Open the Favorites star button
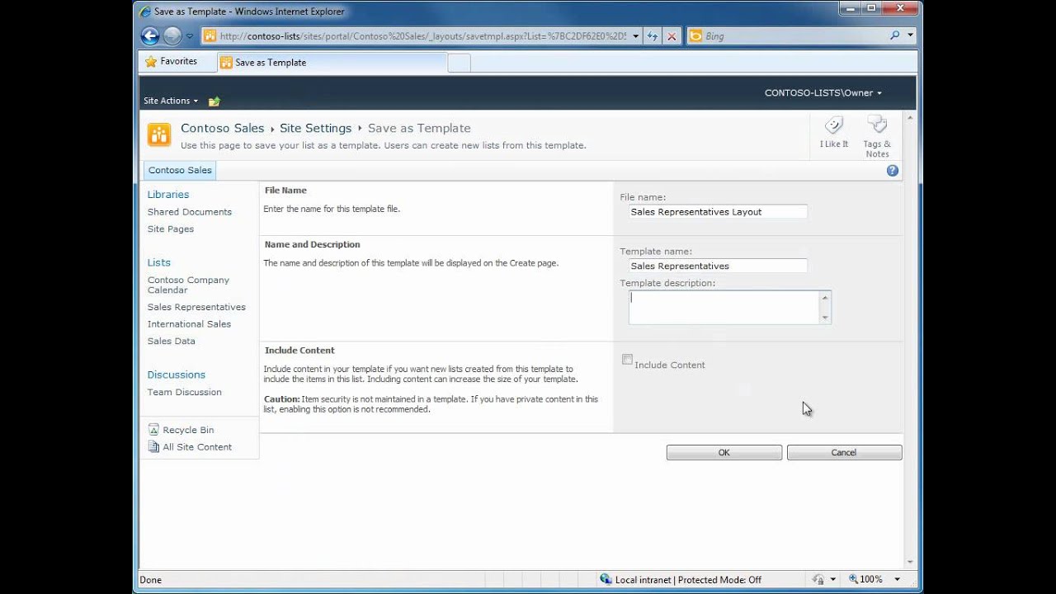This screenshot has width=1056, height=594. click(x=171, y=62)
